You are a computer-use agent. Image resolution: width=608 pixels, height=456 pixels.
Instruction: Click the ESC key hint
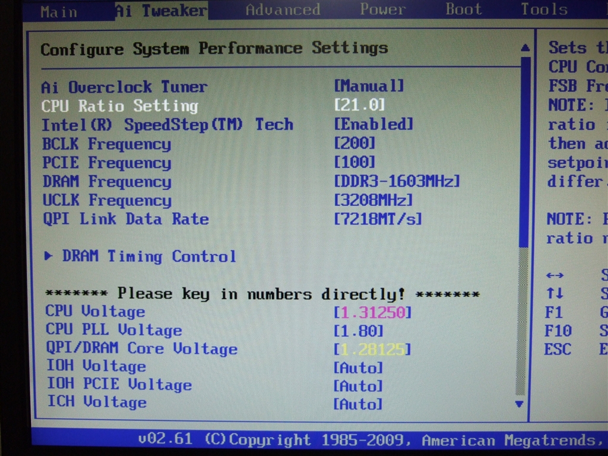tap(558, 349)
